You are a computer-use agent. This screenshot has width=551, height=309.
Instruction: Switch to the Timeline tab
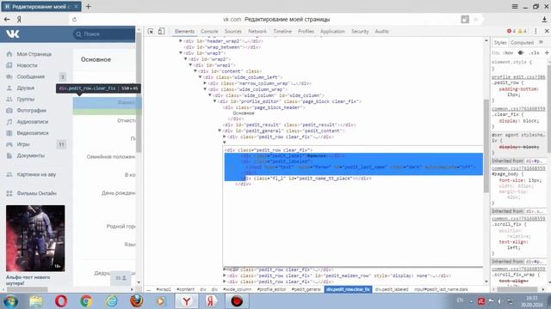point(282,31)
